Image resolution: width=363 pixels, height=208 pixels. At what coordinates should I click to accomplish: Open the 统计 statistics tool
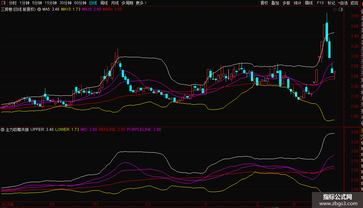pyautogui.click(x=297, y=3)
